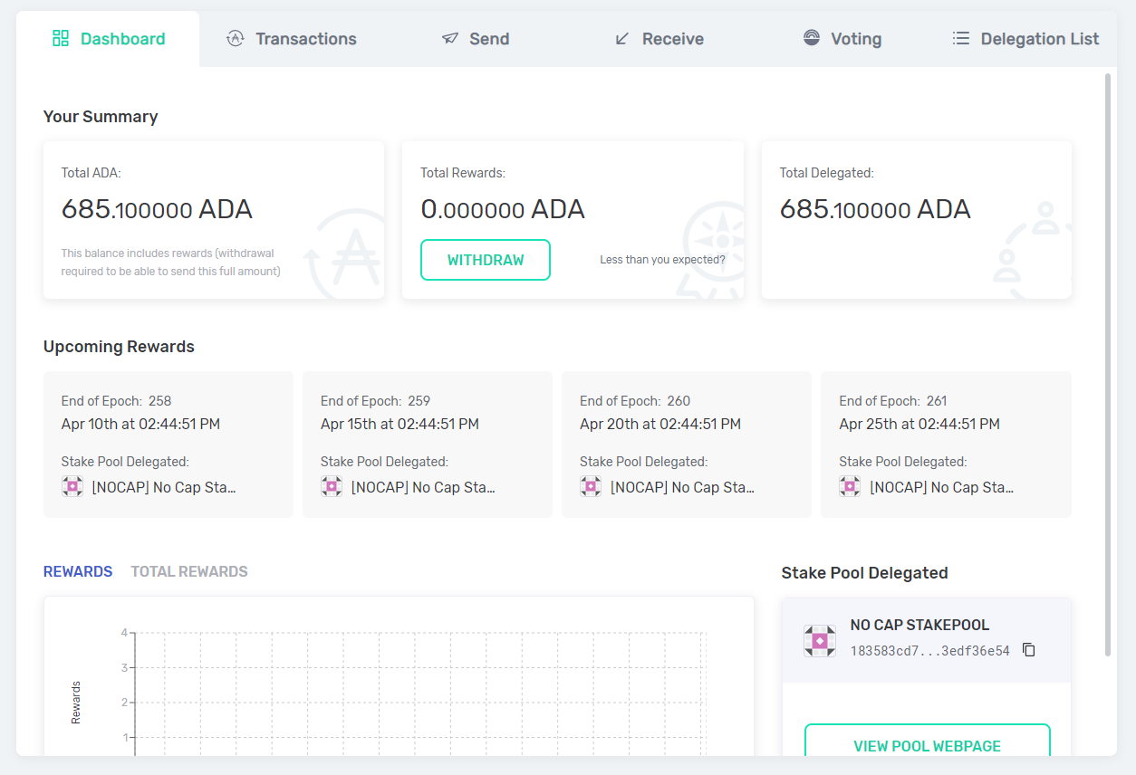
Task: Click the 'Apr 10th at 02:44:51 PM' date
Action: pyautogui.click(x=140, y=424)
